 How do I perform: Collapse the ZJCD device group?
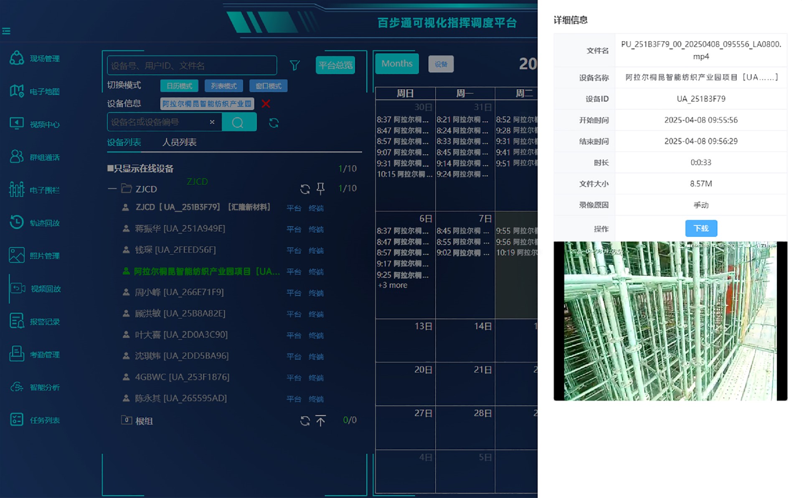click(x=112, y=189)
